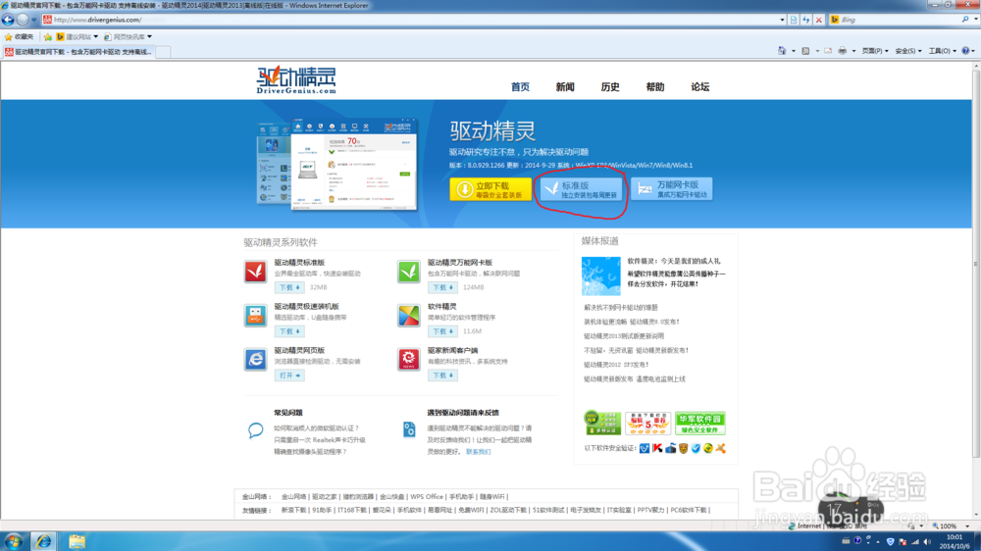Click the IE help question mark icon
Image resolution: width=981 pixels, height=551 pixels.
tap(965, 51)
